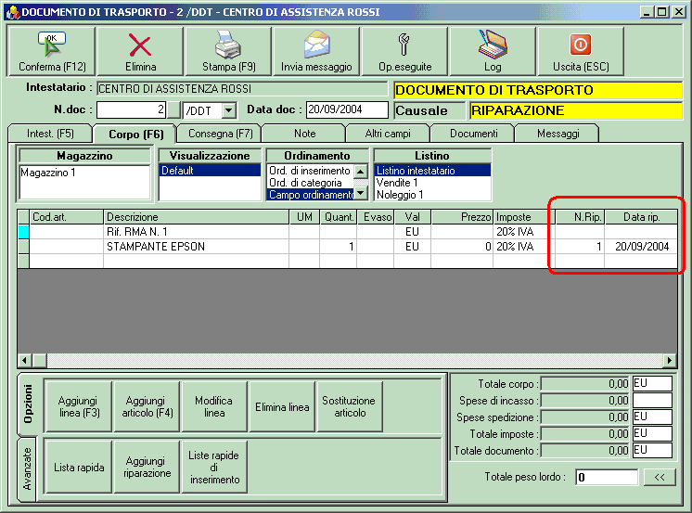Click the Imposte column header
Image resolution: width=692 pixels, height=513 pixels.
click(x=524, y=217)
